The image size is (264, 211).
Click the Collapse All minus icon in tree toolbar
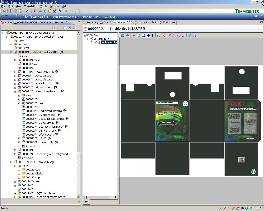(64, 27)
